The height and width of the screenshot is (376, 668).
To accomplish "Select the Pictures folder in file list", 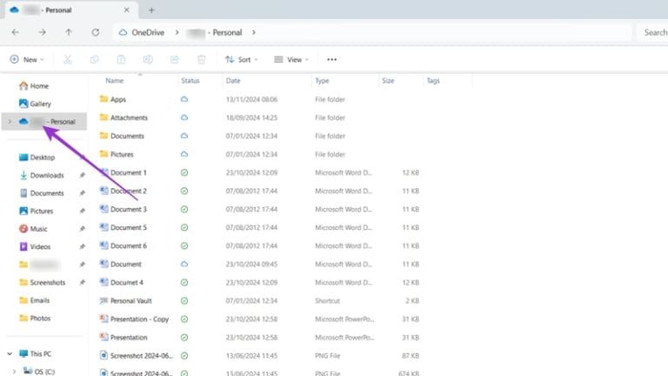I will tap(122, 154).
